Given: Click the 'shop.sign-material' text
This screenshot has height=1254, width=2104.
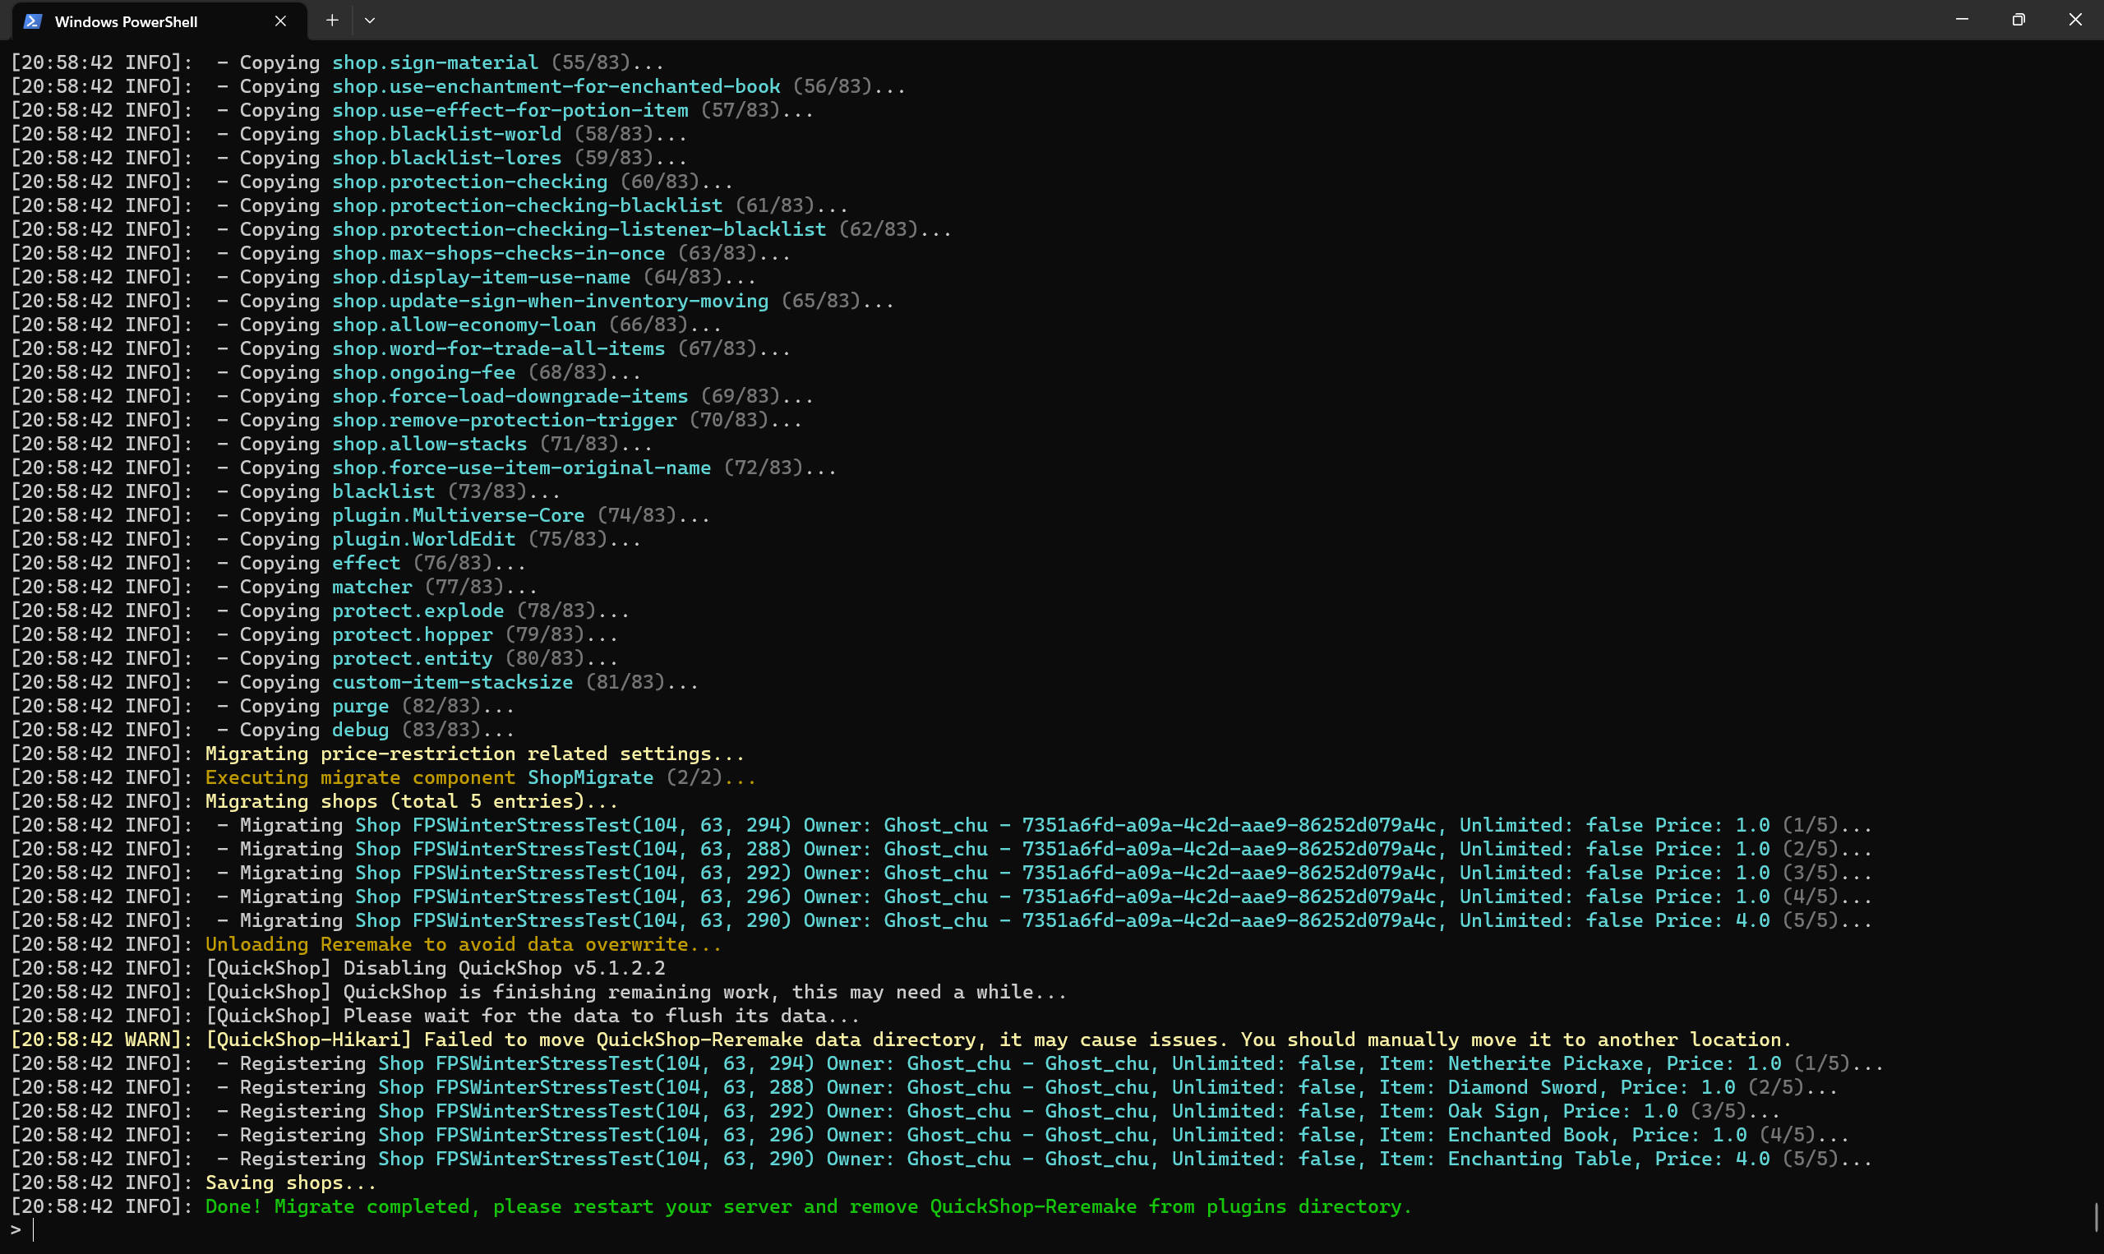Looking at the screenshot, I should [x=435, y=62].
